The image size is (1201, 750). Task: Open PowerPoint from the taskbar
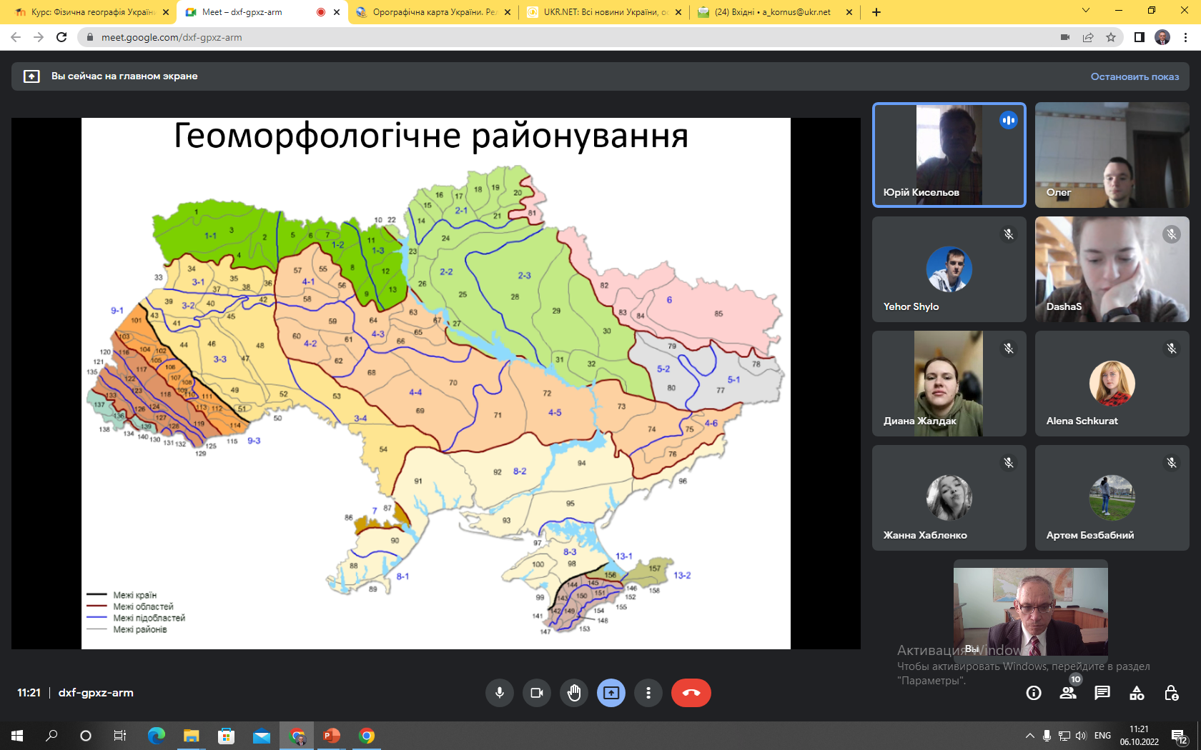(x=332, y=736)
